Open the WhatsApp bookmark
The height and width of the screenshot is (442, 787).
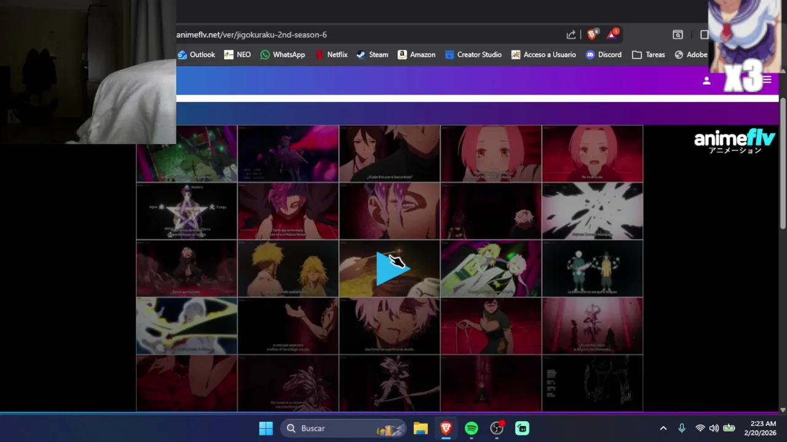point(282,55)
